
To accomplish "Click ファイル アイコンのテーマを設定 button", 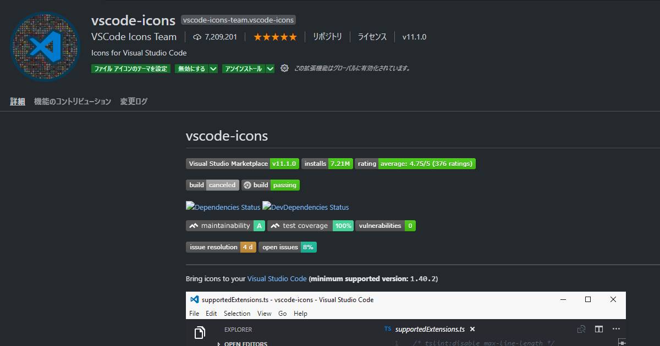I will click(x=131, y=69).
